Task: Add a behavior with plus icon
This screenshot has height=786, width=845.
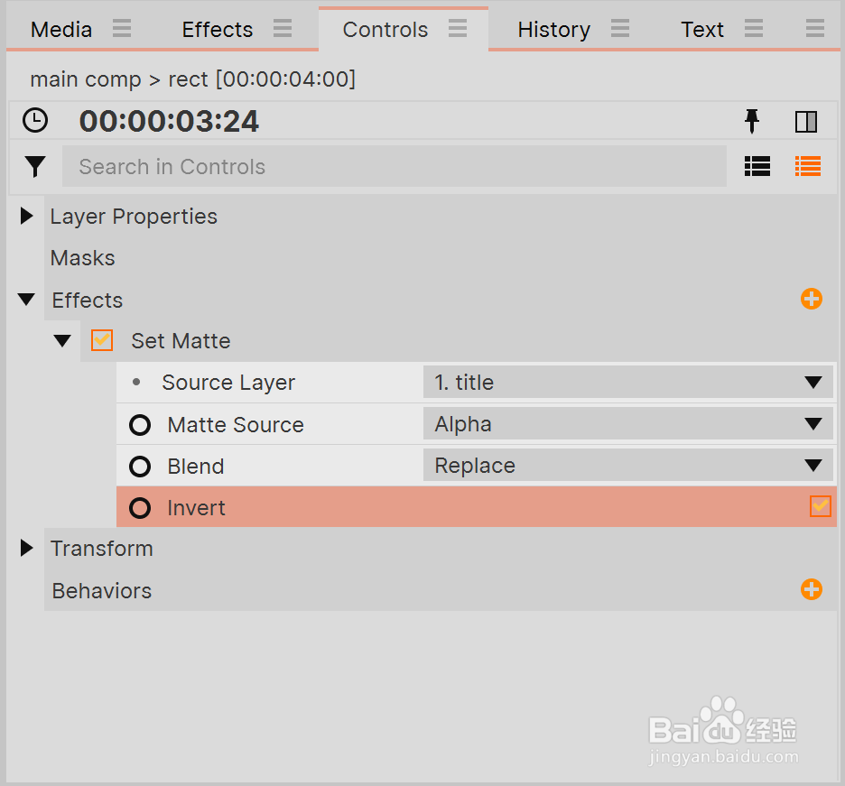Action: pyautogui.click(x=811, y=589)
